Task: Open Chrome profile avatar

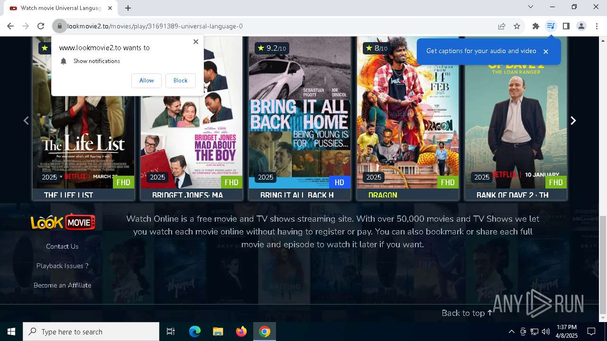Action: coord(581,26)
